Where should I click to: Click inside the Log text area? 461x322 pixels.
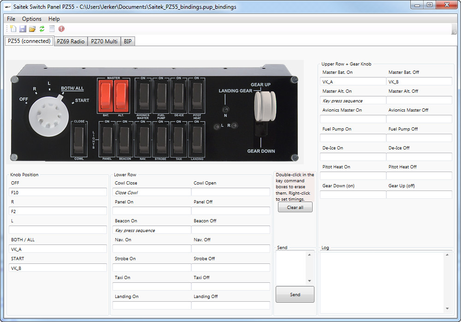[x=382, y=283]
